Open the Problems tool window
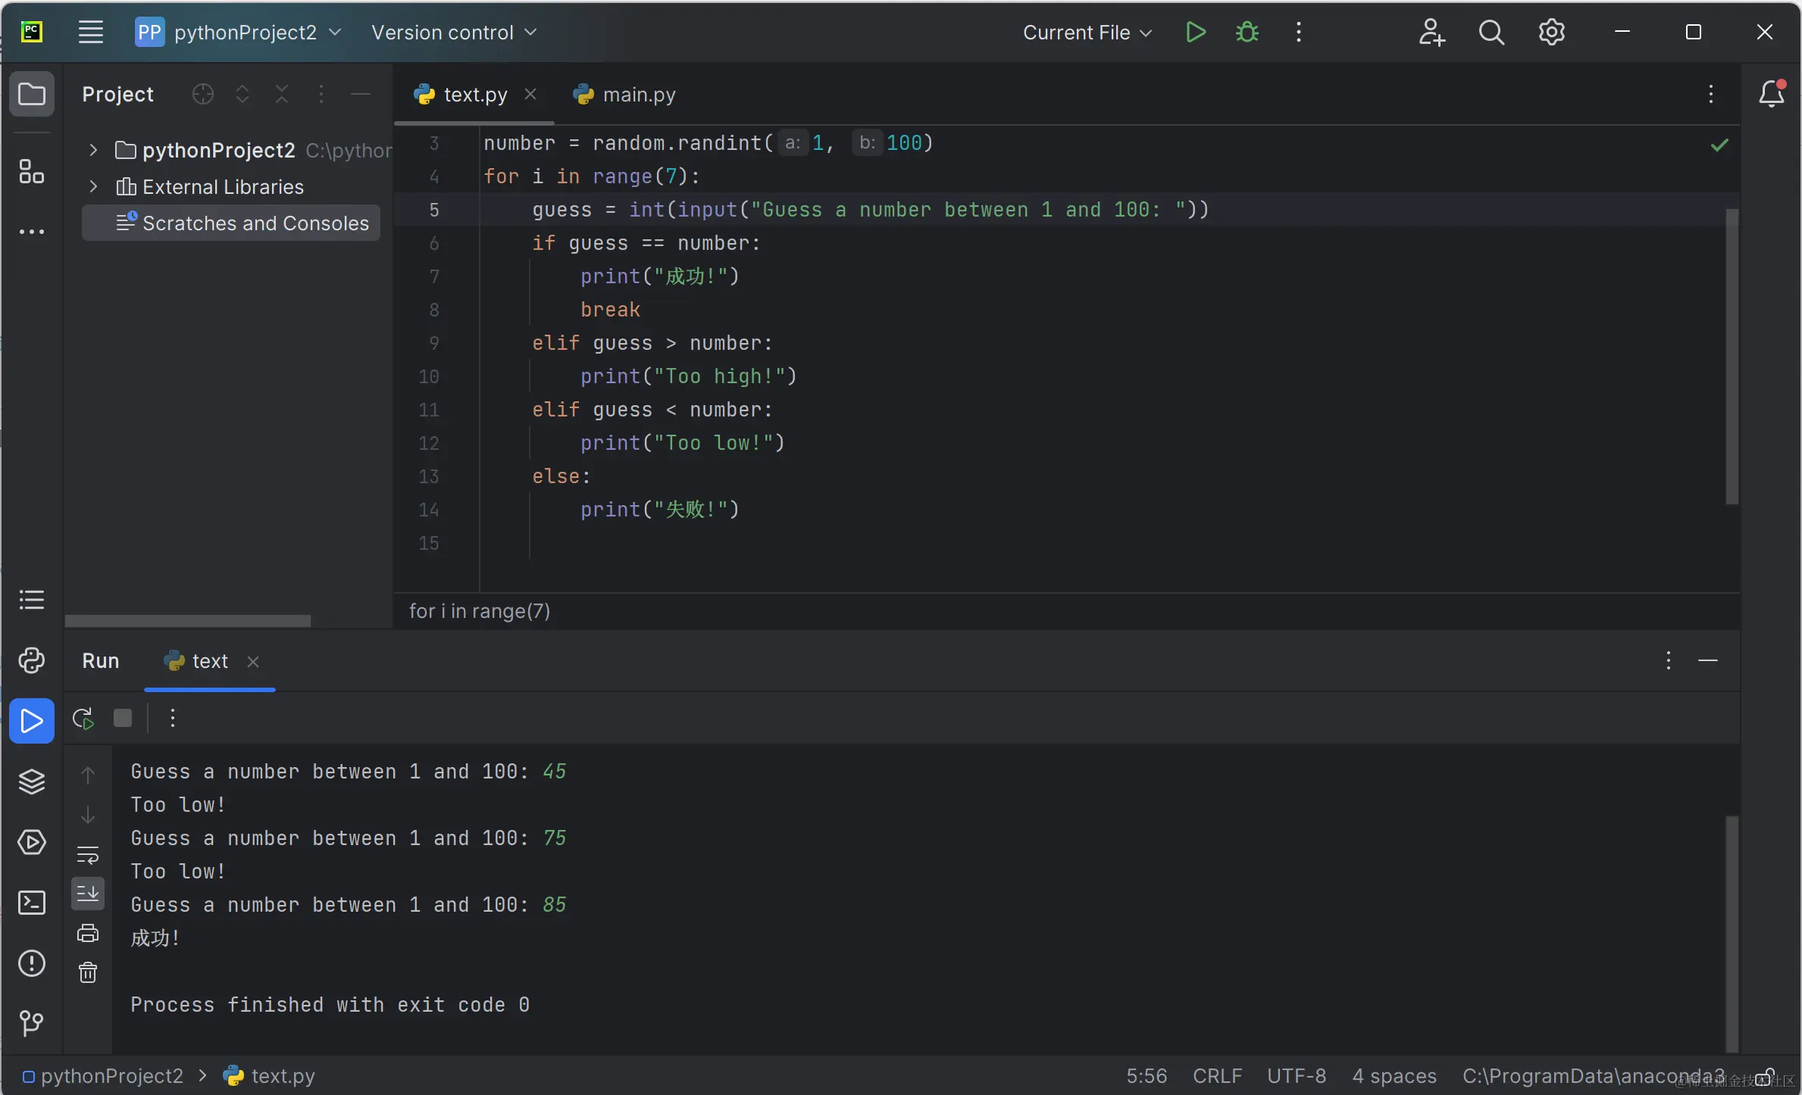Screen dimensions: 1802x1095 click(31, 963)
